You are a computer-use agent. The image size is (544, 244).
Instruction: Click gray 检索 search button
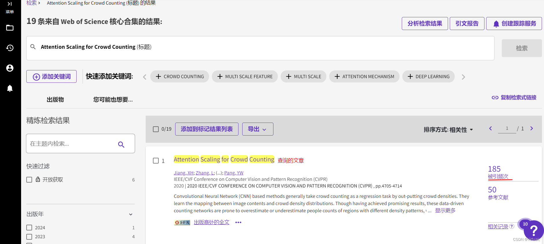(x=522, y=48)
